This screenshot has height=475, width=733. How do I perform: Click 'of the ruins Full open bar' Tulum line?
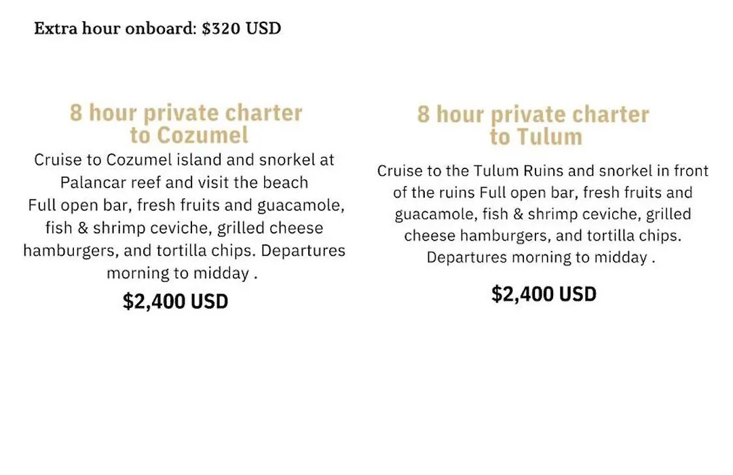543,193
